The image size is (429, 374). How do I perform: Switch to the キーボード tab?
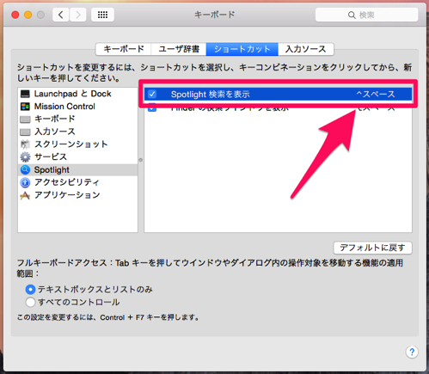click(124, 49)
